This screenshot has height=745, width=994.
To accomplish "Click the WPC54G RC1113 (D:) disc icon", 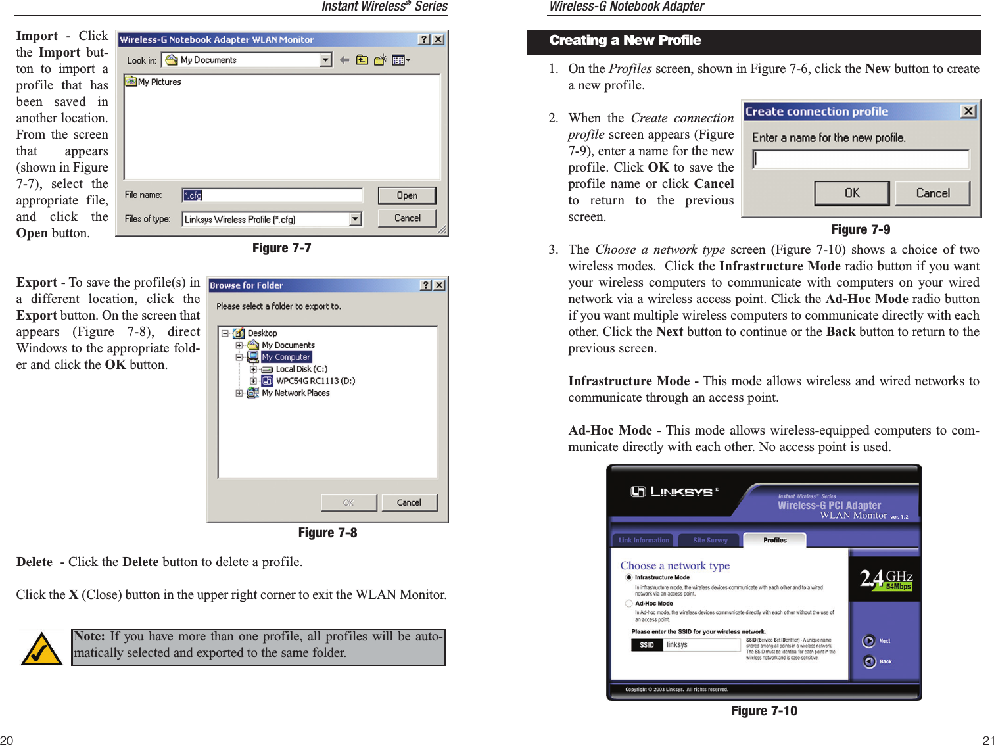I will click(268, 381).
